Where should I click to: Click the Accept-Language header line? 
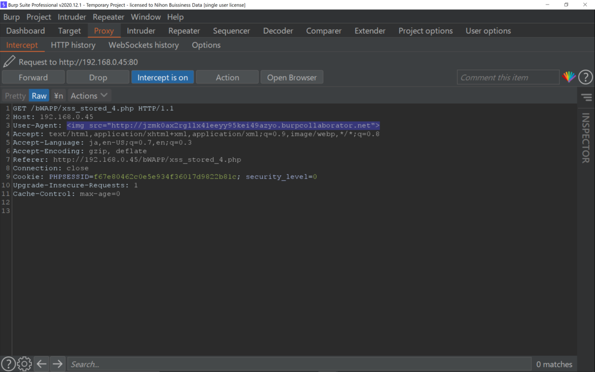(x=102, y=142)
